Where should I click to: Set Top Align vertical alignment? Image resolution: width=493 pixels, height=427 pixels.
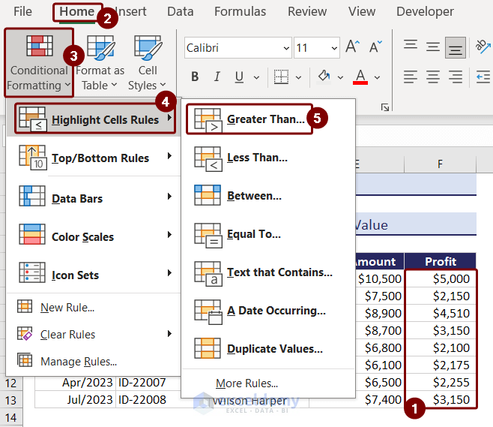(411, 45)
